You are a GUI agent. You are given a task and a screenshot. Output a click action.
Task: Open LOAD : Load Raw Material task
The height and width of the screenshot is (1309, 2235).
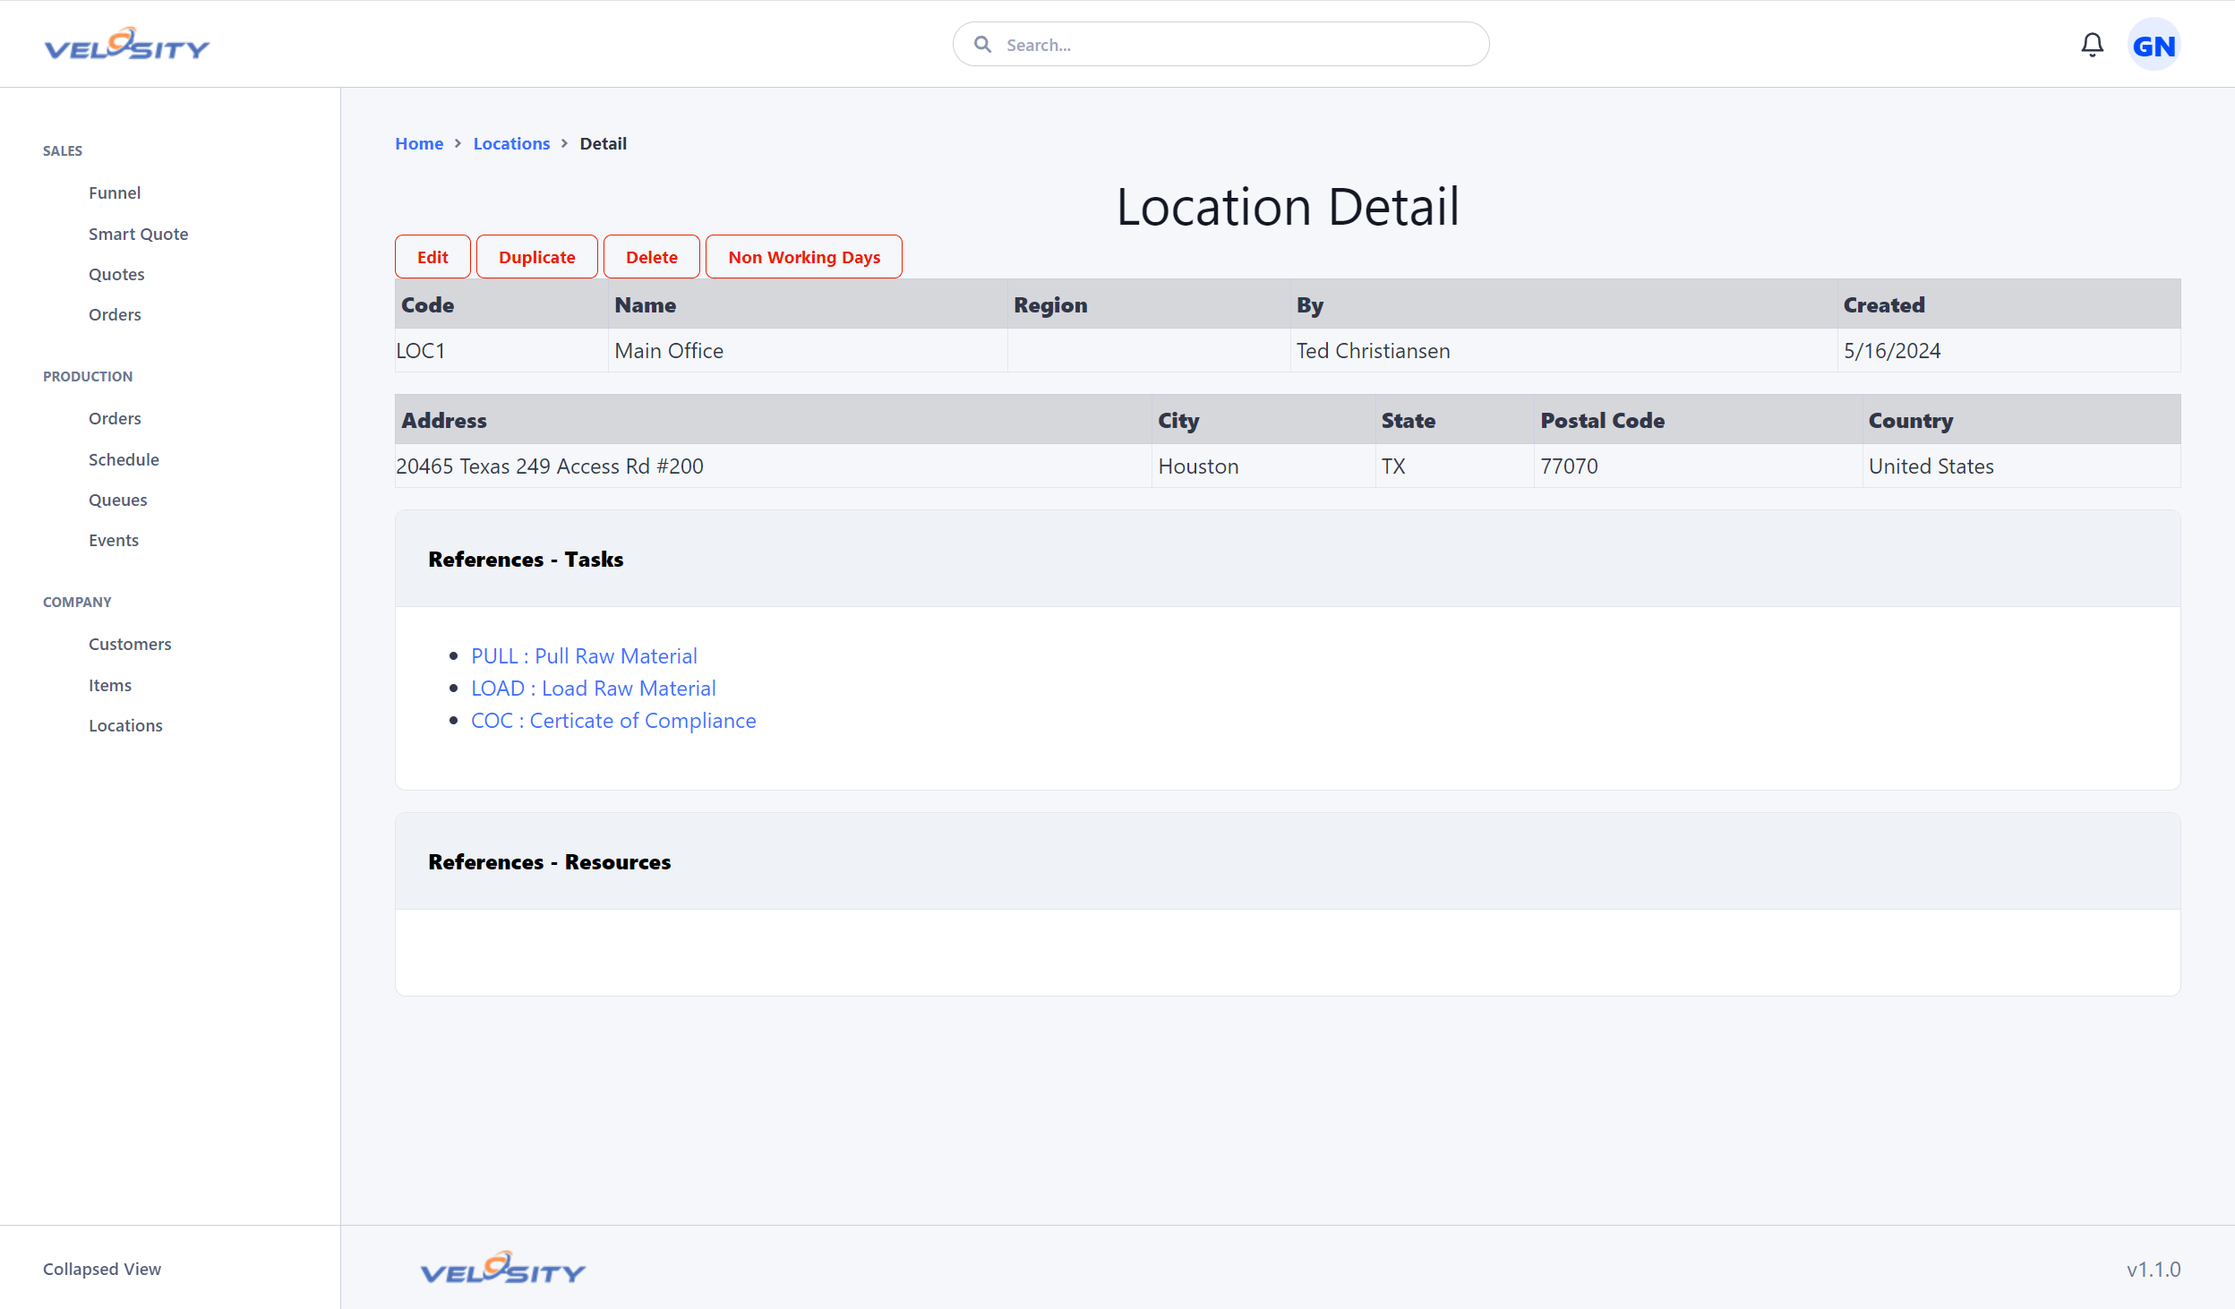click(594, 689)
